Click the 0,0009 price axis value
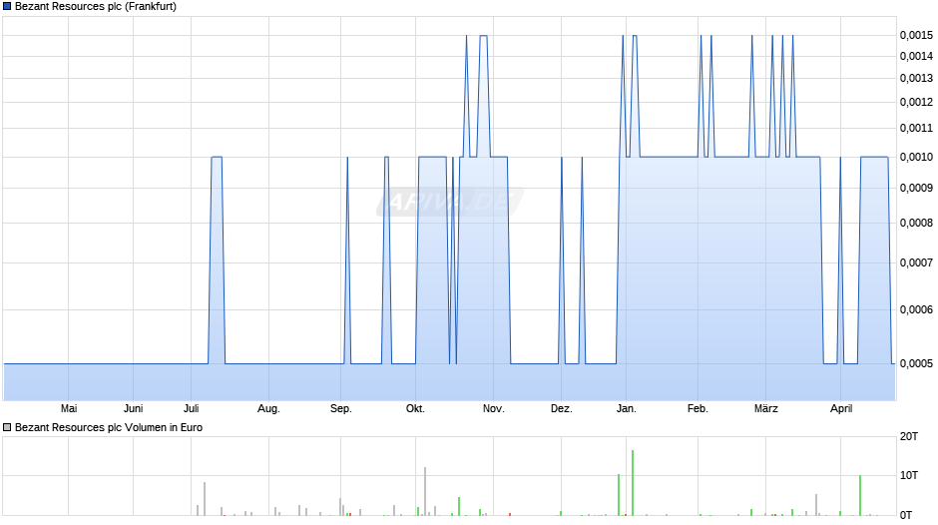This screenshot has width=938, height=525. pyautogui.click(x=916, y=188)
